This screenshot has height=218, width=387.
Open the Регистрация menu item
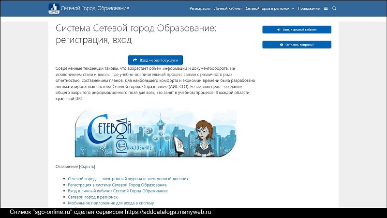coord(200,8)
